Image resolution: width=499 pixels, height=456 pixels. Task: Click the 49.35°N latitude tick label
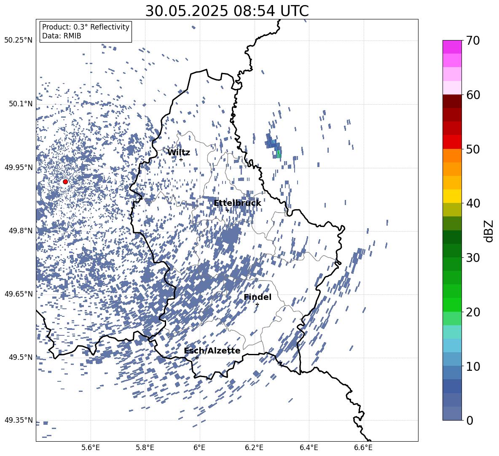(19, 420)
